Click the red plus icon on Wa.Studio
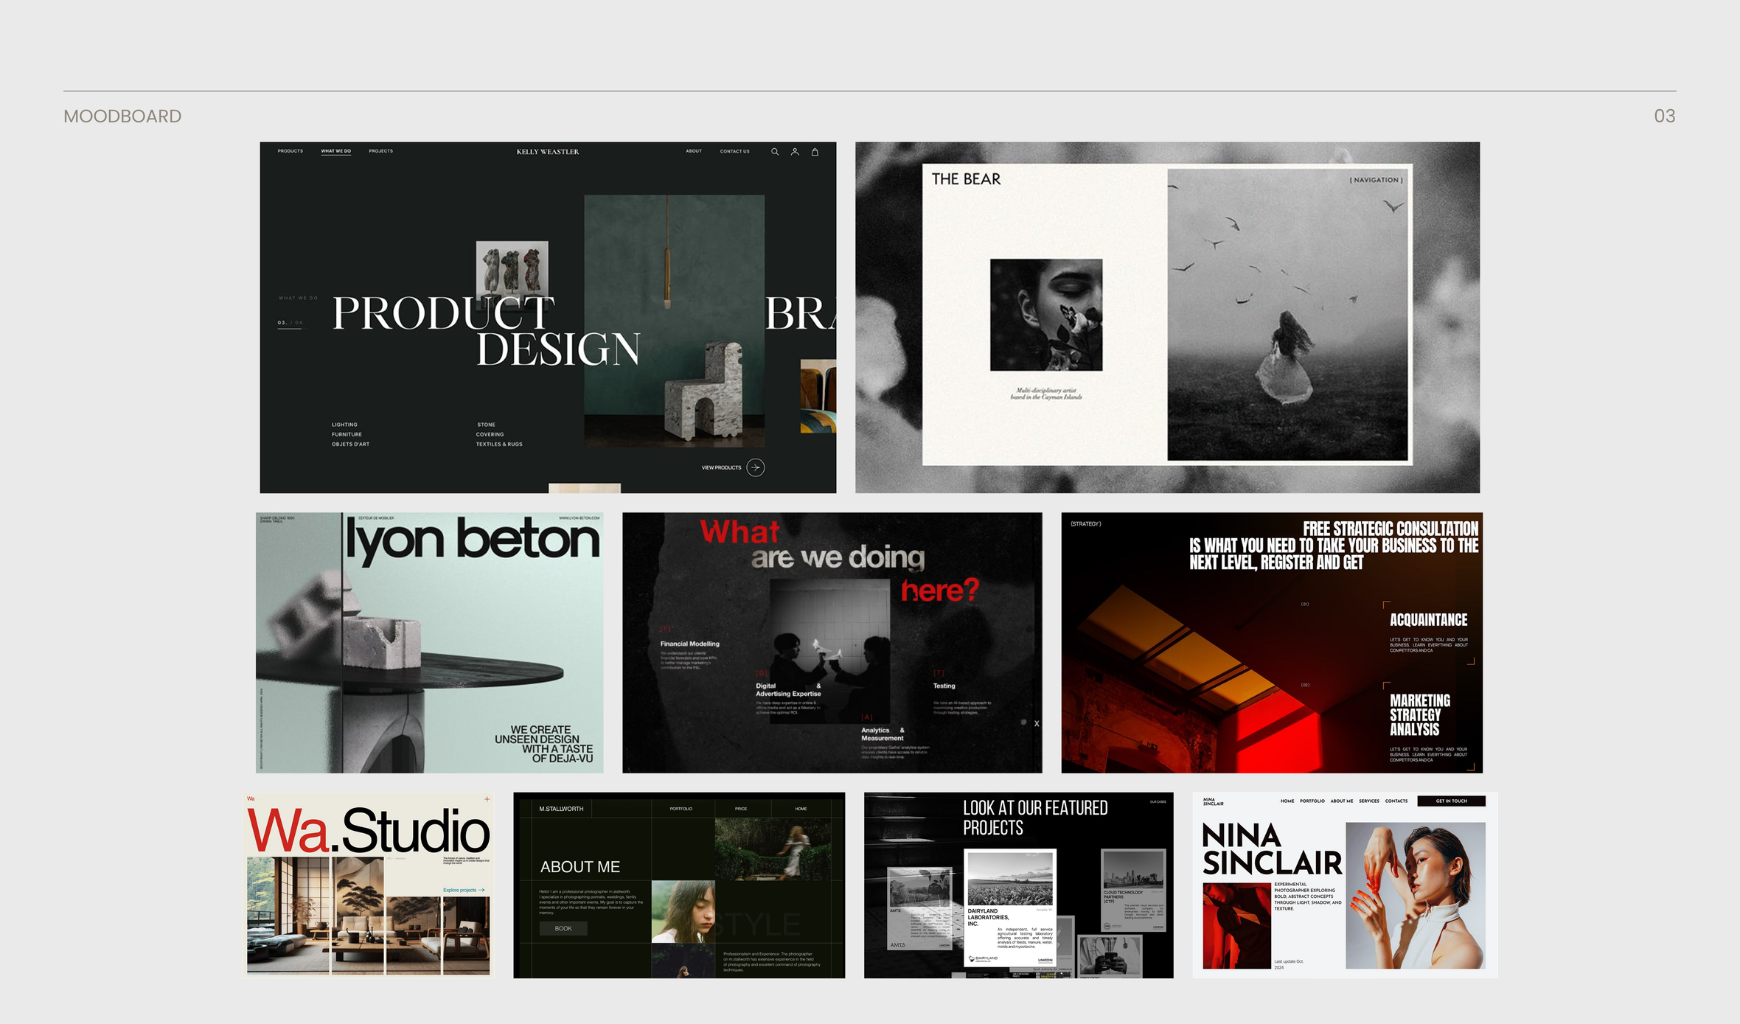This screenshot has height=1024, width=1740. pos(487,799)
